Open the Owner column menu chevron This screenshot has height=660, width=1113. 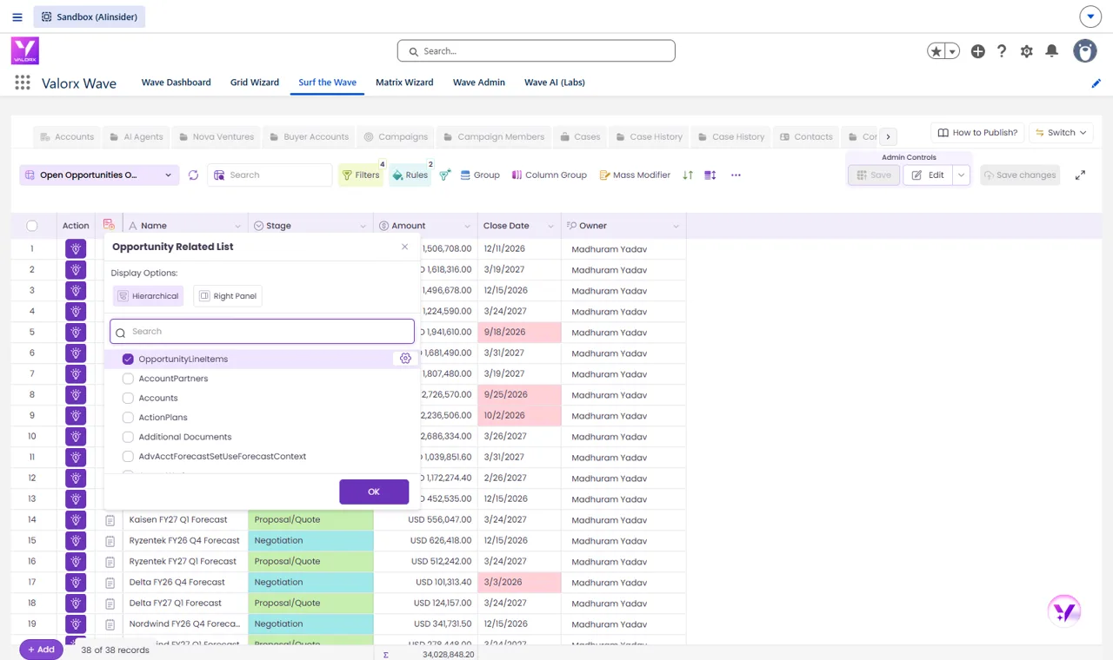(x=676, y=226)
